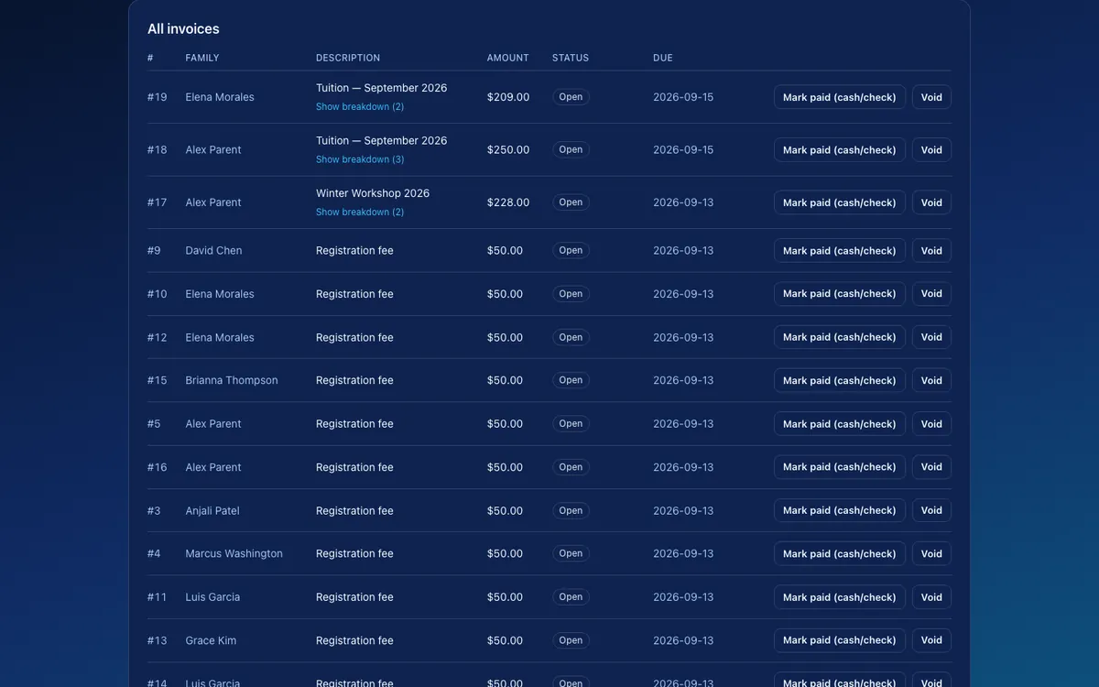
Task: Void invoice #5 for Alex Parent
Action: 931,424
